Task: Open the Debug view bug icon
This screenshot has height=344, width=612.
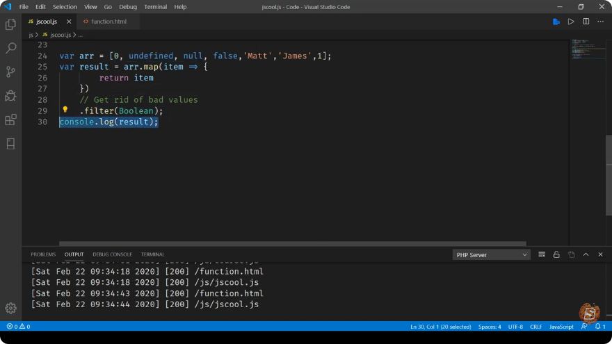Action: tap(10, 96)
